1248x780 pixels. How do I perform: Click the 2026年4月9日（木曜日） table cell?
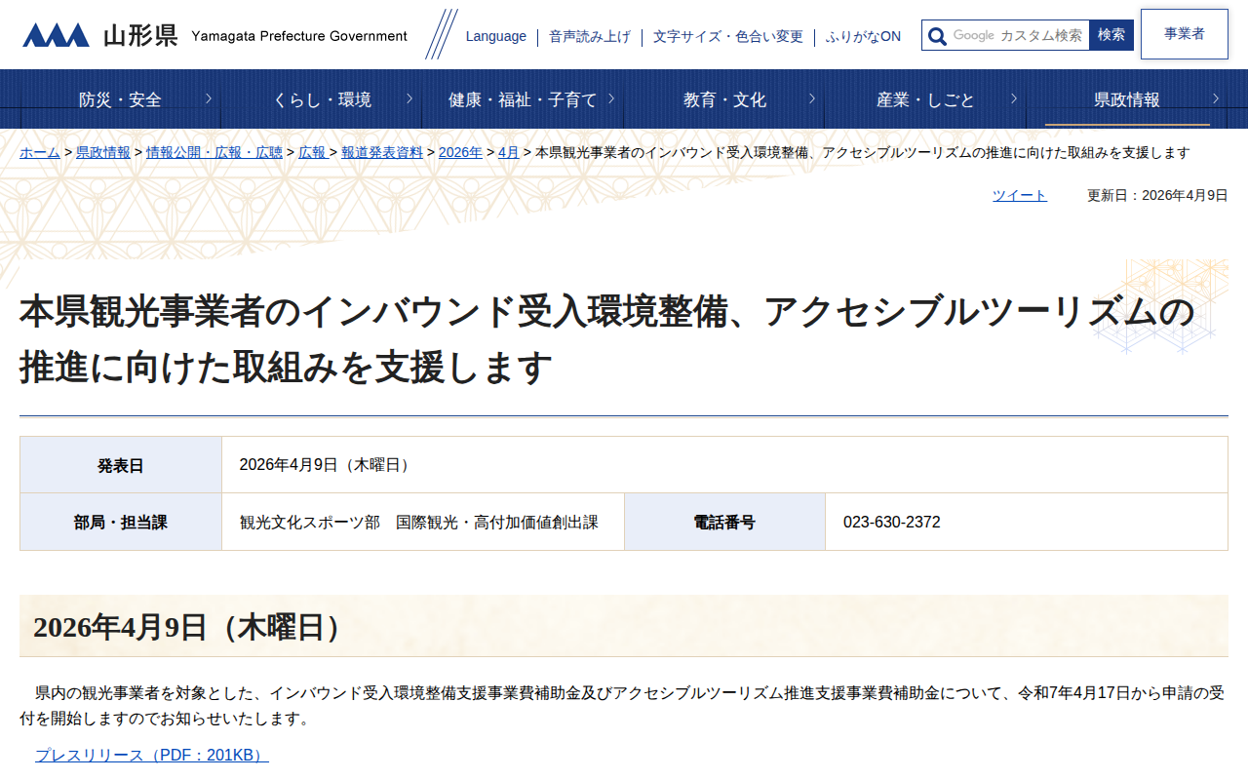click(x=724, y=465)
